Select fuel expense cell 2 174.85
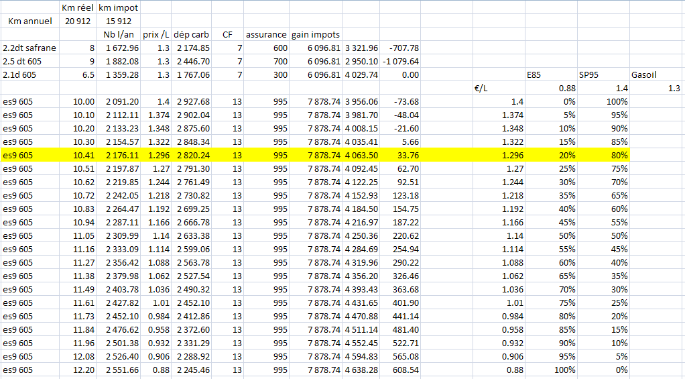Image resolution: width=685 pixels, height=379 pixels. 191,48
